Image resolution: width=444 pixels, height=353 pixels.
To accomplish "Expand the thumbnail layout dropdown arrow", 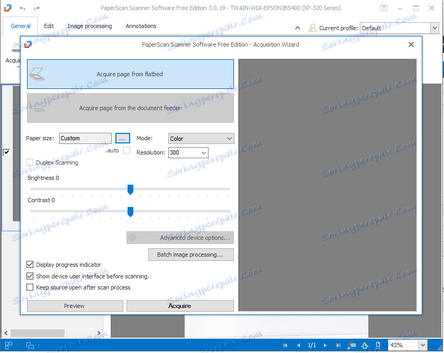I will [17, 345].
